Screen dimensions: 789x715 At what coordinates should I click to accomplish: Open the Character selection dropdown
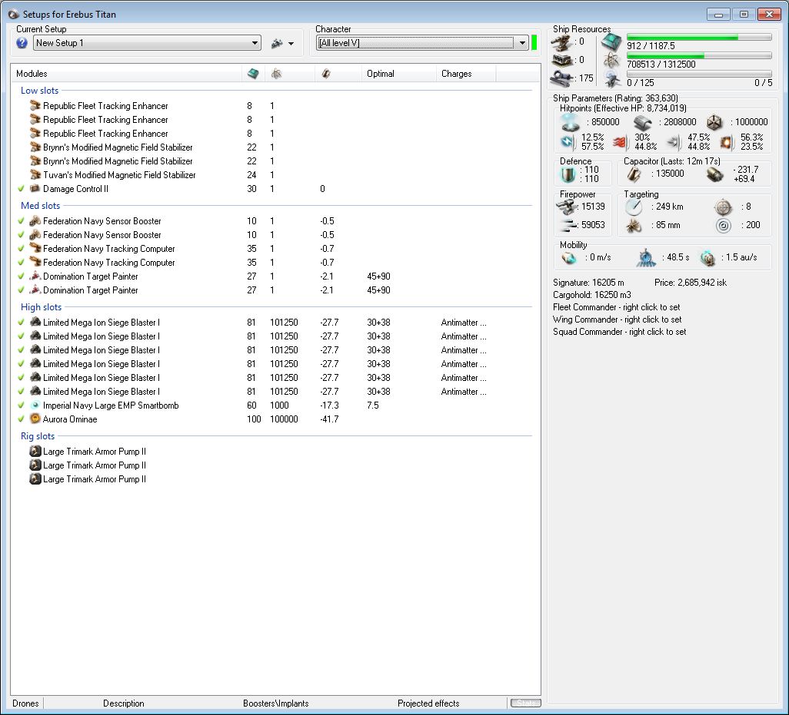click(422, 43)
